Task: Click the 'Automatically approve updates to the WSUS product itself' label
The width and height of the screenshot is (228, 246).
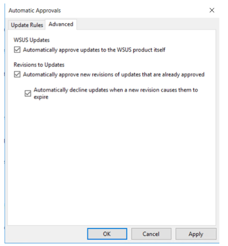Action: [x=94, y=50]
